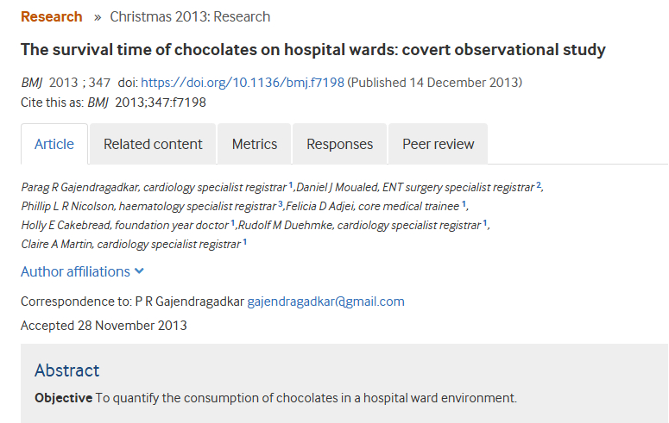This screenshot has width=669, height=423.
Task: Go to the Peer review tab
Action: [x=438, y=144]
